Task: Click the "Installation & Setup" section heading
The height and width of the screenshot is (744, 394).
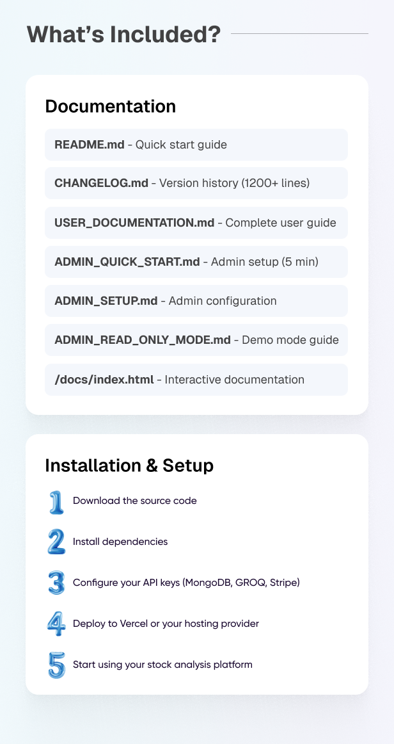Action: point(129,466)
